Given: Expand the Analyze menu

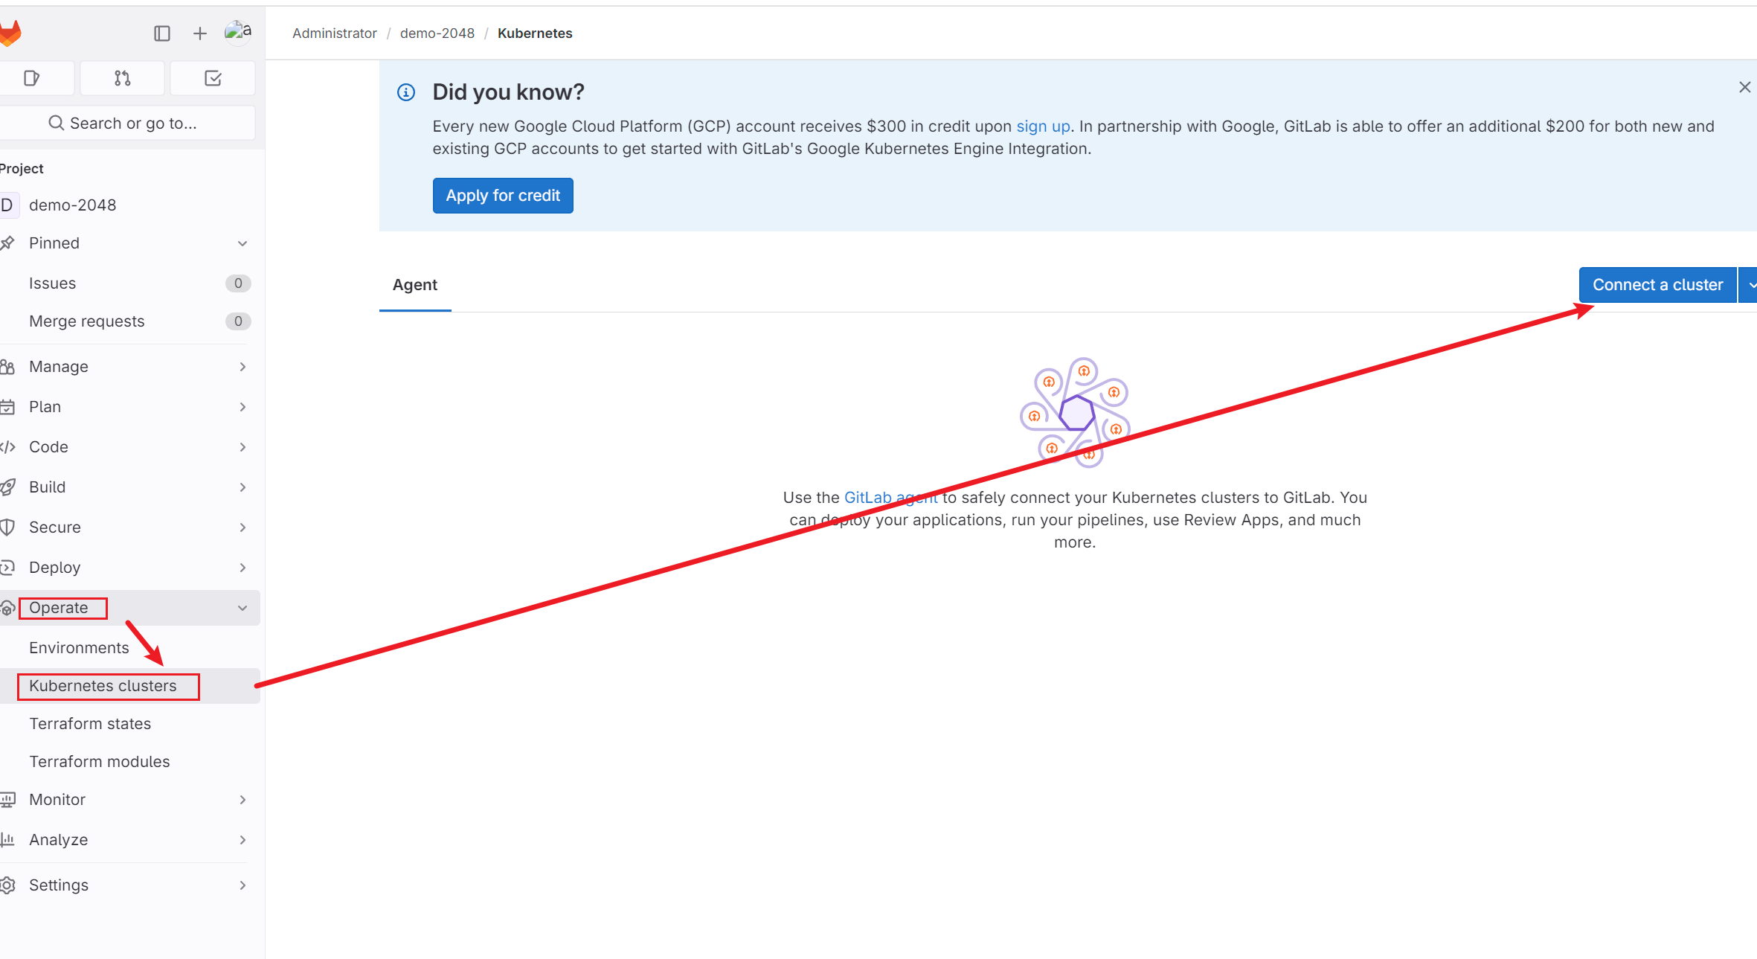Looking at the screenshot, I should coord(130,839).
